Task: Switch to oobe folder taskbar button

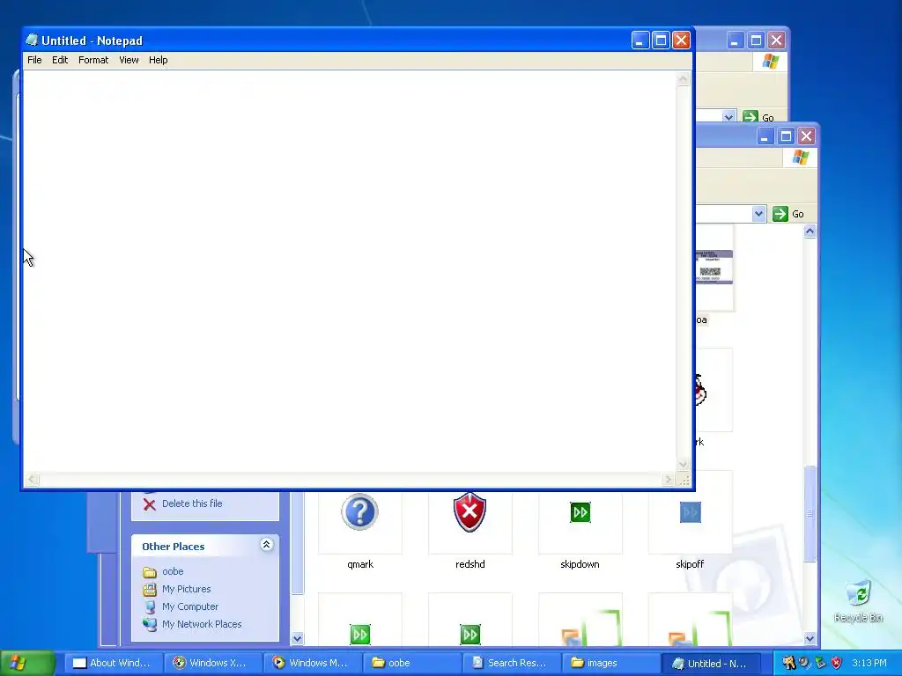Action: (x=410, y=663)
